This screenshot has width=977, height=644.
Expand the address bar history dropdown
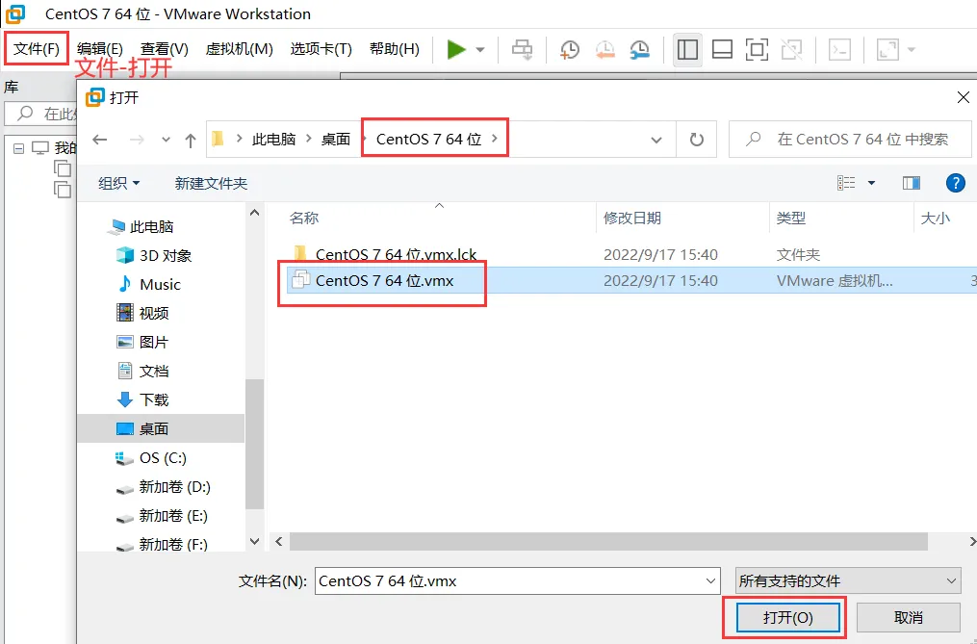click(x=656, y=140)
